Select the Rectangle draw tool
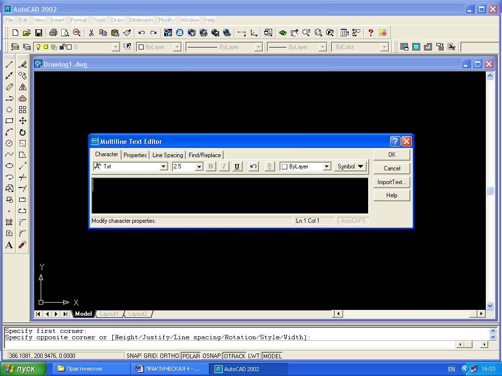502x376 pixels. pyautogui.click(x=9, y=121)
